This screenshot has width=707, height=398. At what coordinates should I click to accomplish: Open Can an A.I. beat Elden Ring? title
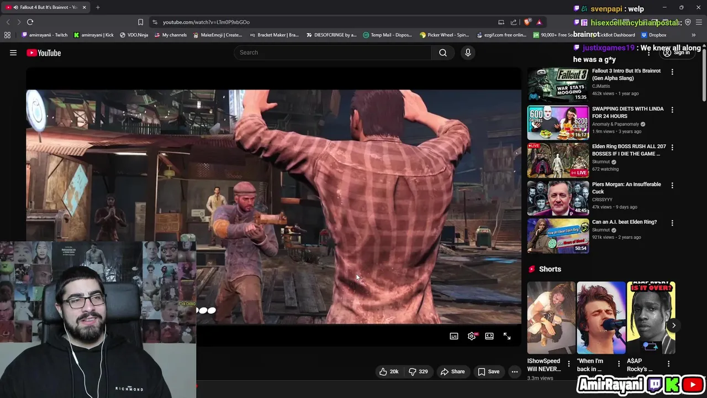pos(624,222)
